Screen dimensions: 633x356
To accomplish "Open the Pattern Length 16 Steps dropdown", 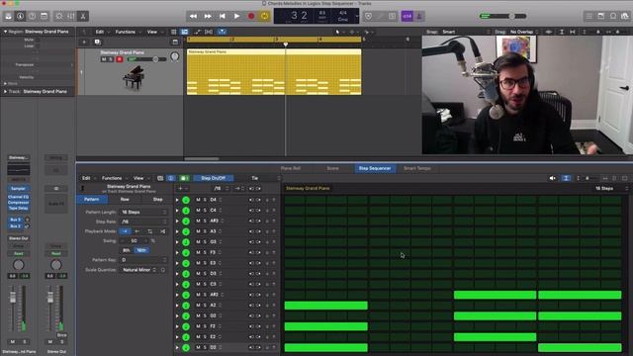I will point(143,212).
